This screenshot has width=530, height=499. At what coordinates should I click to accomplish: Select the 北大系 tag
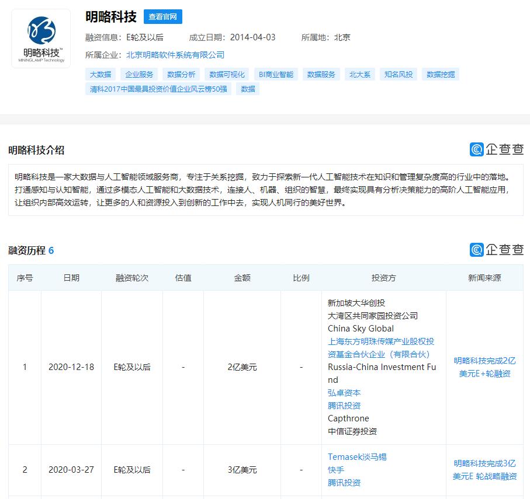(359, 74)
